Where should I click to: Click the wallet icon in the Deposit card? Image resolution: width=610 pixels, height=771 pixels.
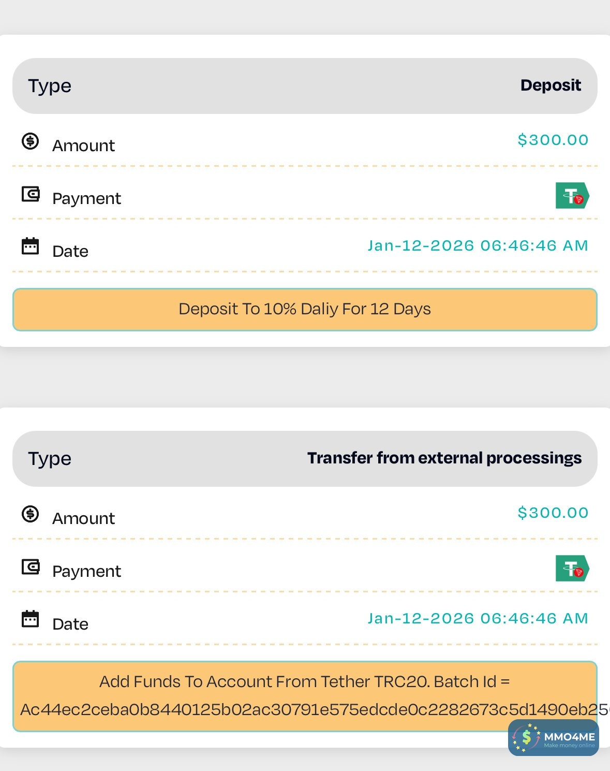(31, 194)
